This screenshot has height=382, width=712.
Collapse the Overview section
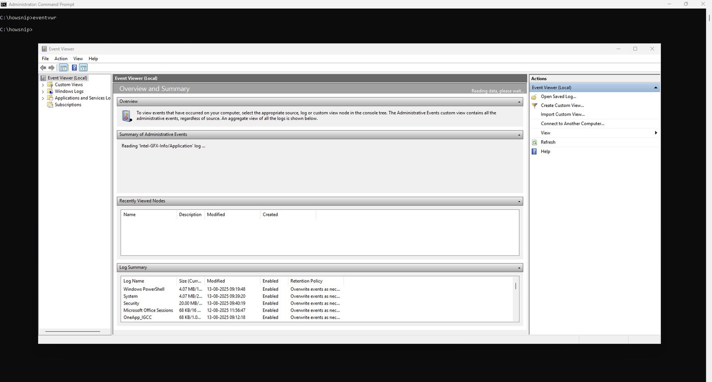(x=519, y=102)
